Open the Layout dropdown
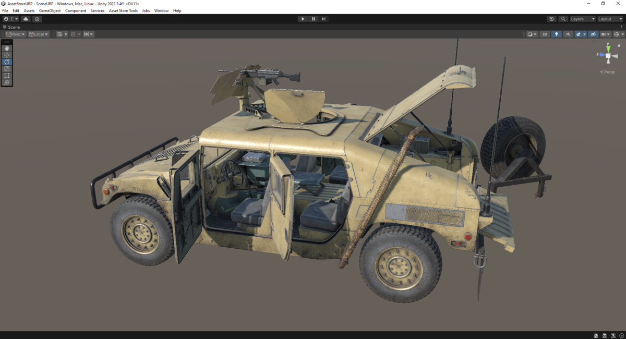The image size is (626, 339). click(610, 19)
